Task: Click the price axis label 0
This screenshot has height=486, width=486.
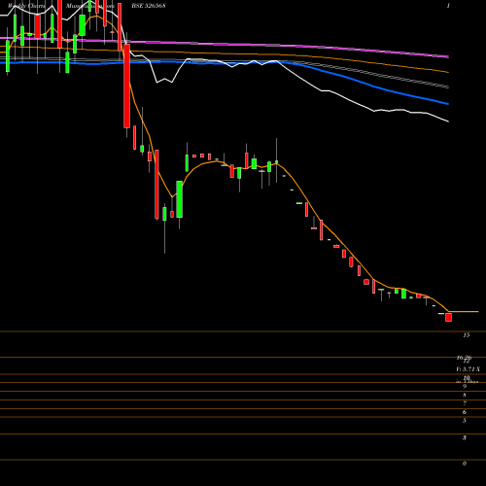Action: 465,464
